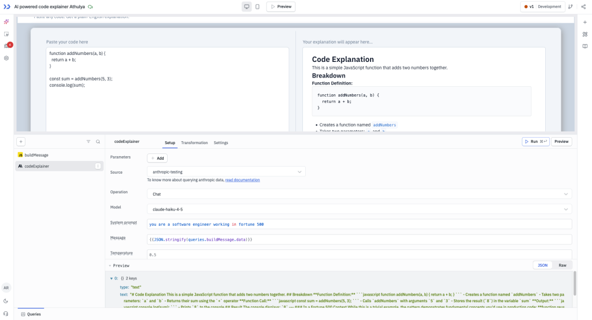Screen dimensions: 592x320
Task: Open the components library icon in right sidebar
Action: pos(585,34)
